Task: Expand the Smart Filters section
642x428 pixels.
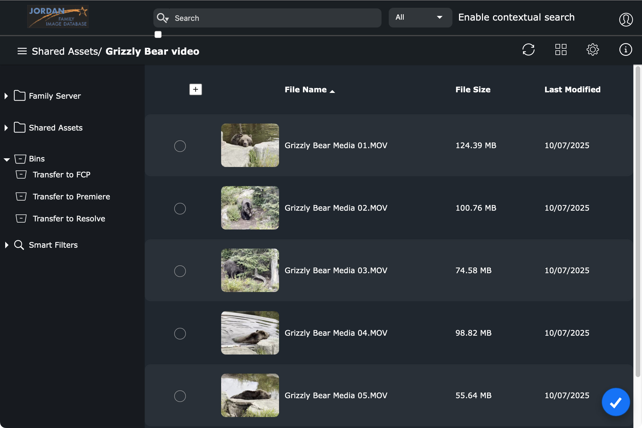Action: point(6,245)
